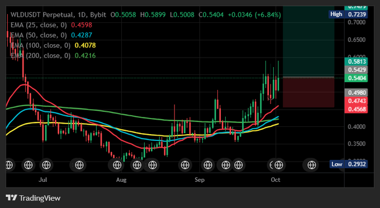Click the High 0.7239 price label
The height and width of the screenshot is (208, 380).
[348, 15]
